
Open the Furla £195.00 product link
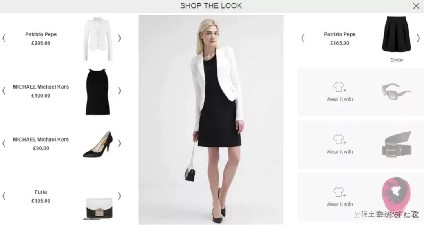coord(41,196)
